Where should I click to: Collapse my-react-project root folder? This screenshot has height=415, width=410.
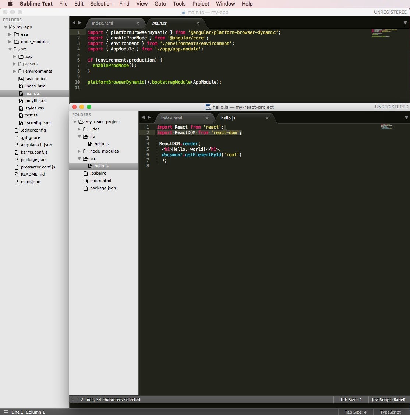[75, 122]
